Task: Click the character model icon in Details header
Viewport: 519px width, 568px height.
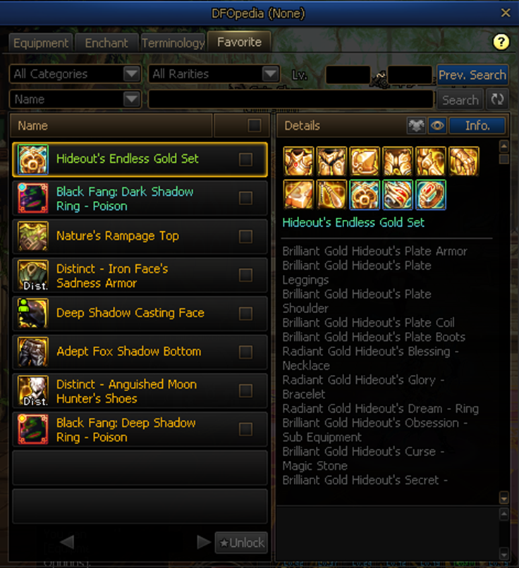Action: pos(416,125)
